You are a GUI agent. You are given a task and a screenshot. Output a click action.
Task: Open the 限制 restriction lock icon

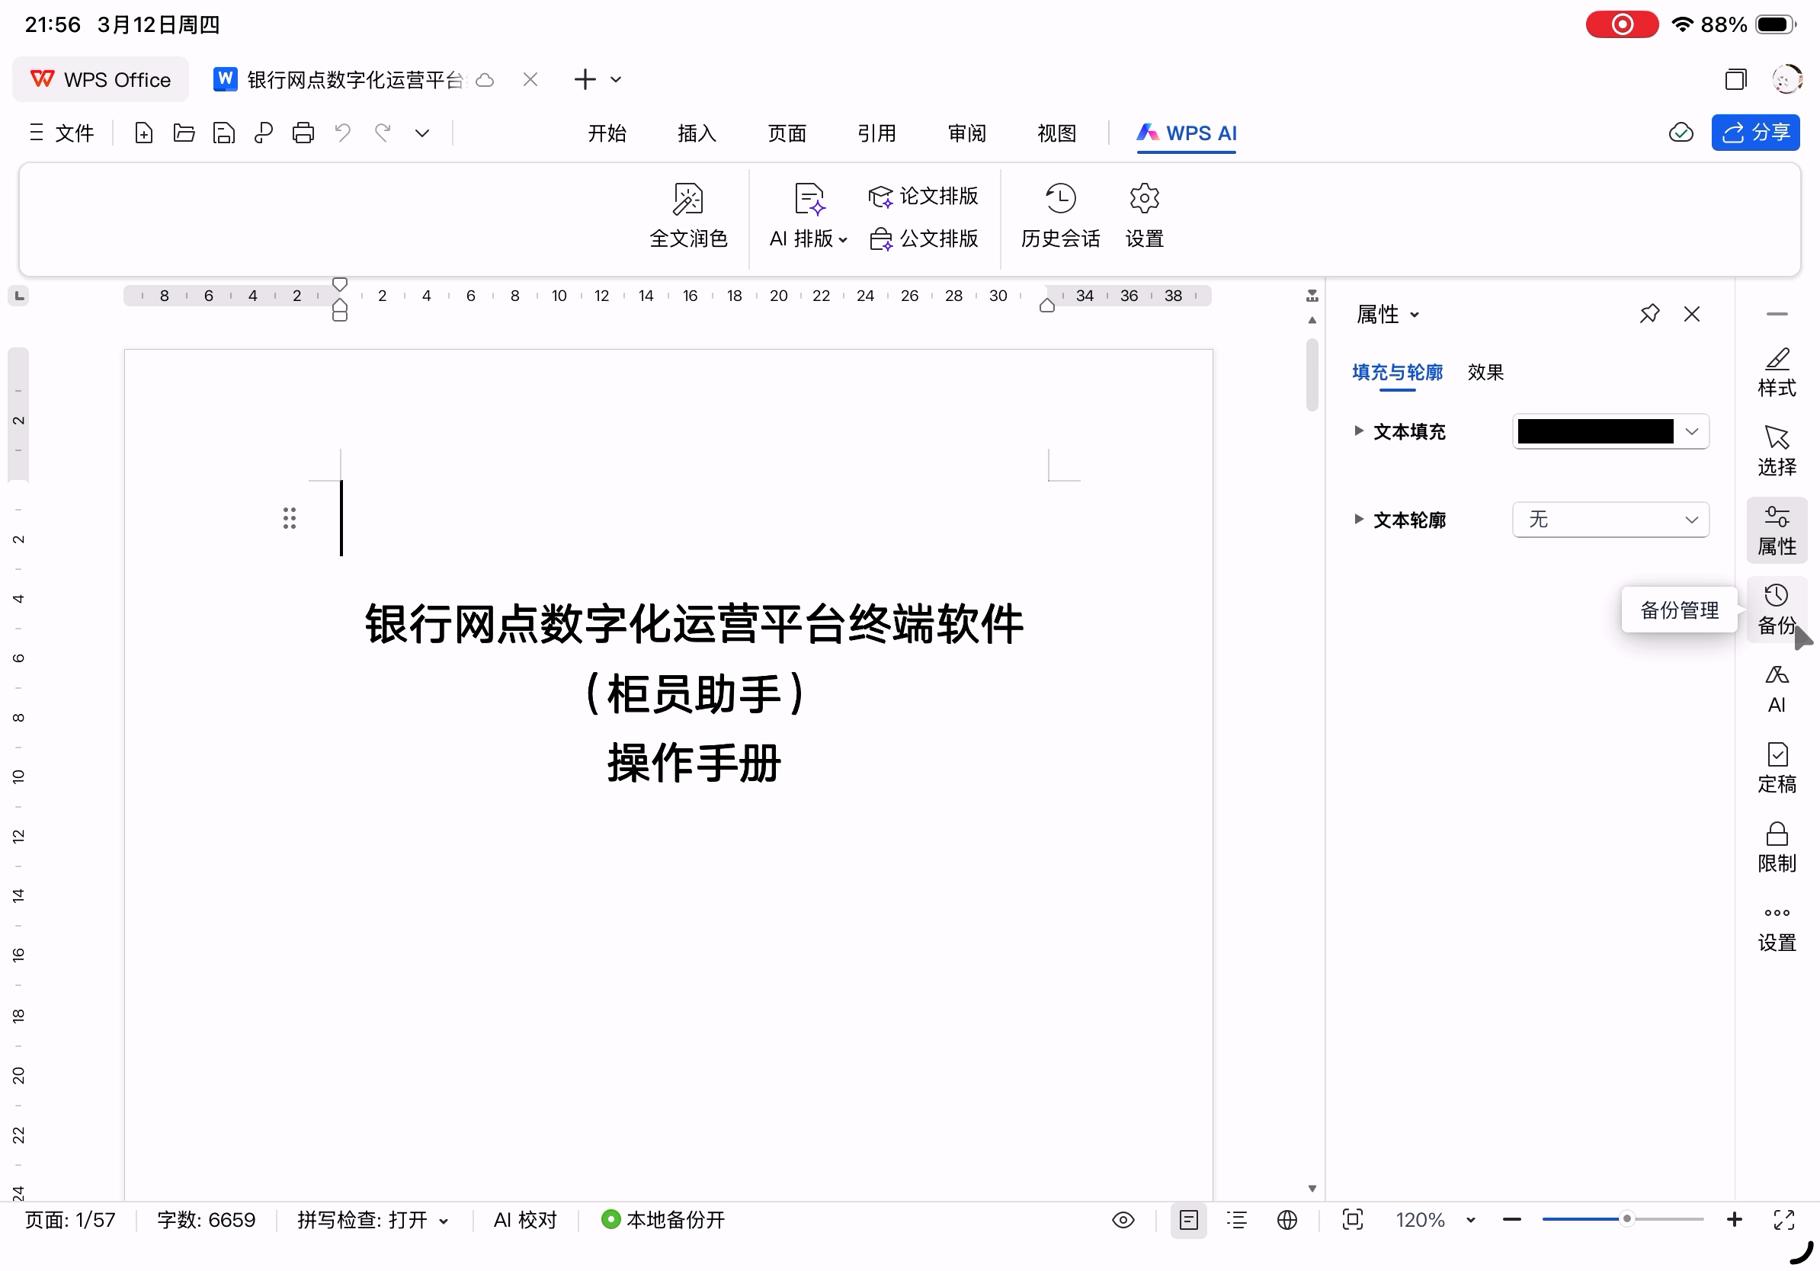(1777, 847)
